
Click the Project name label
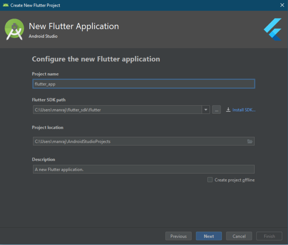[x=45, y=74]
